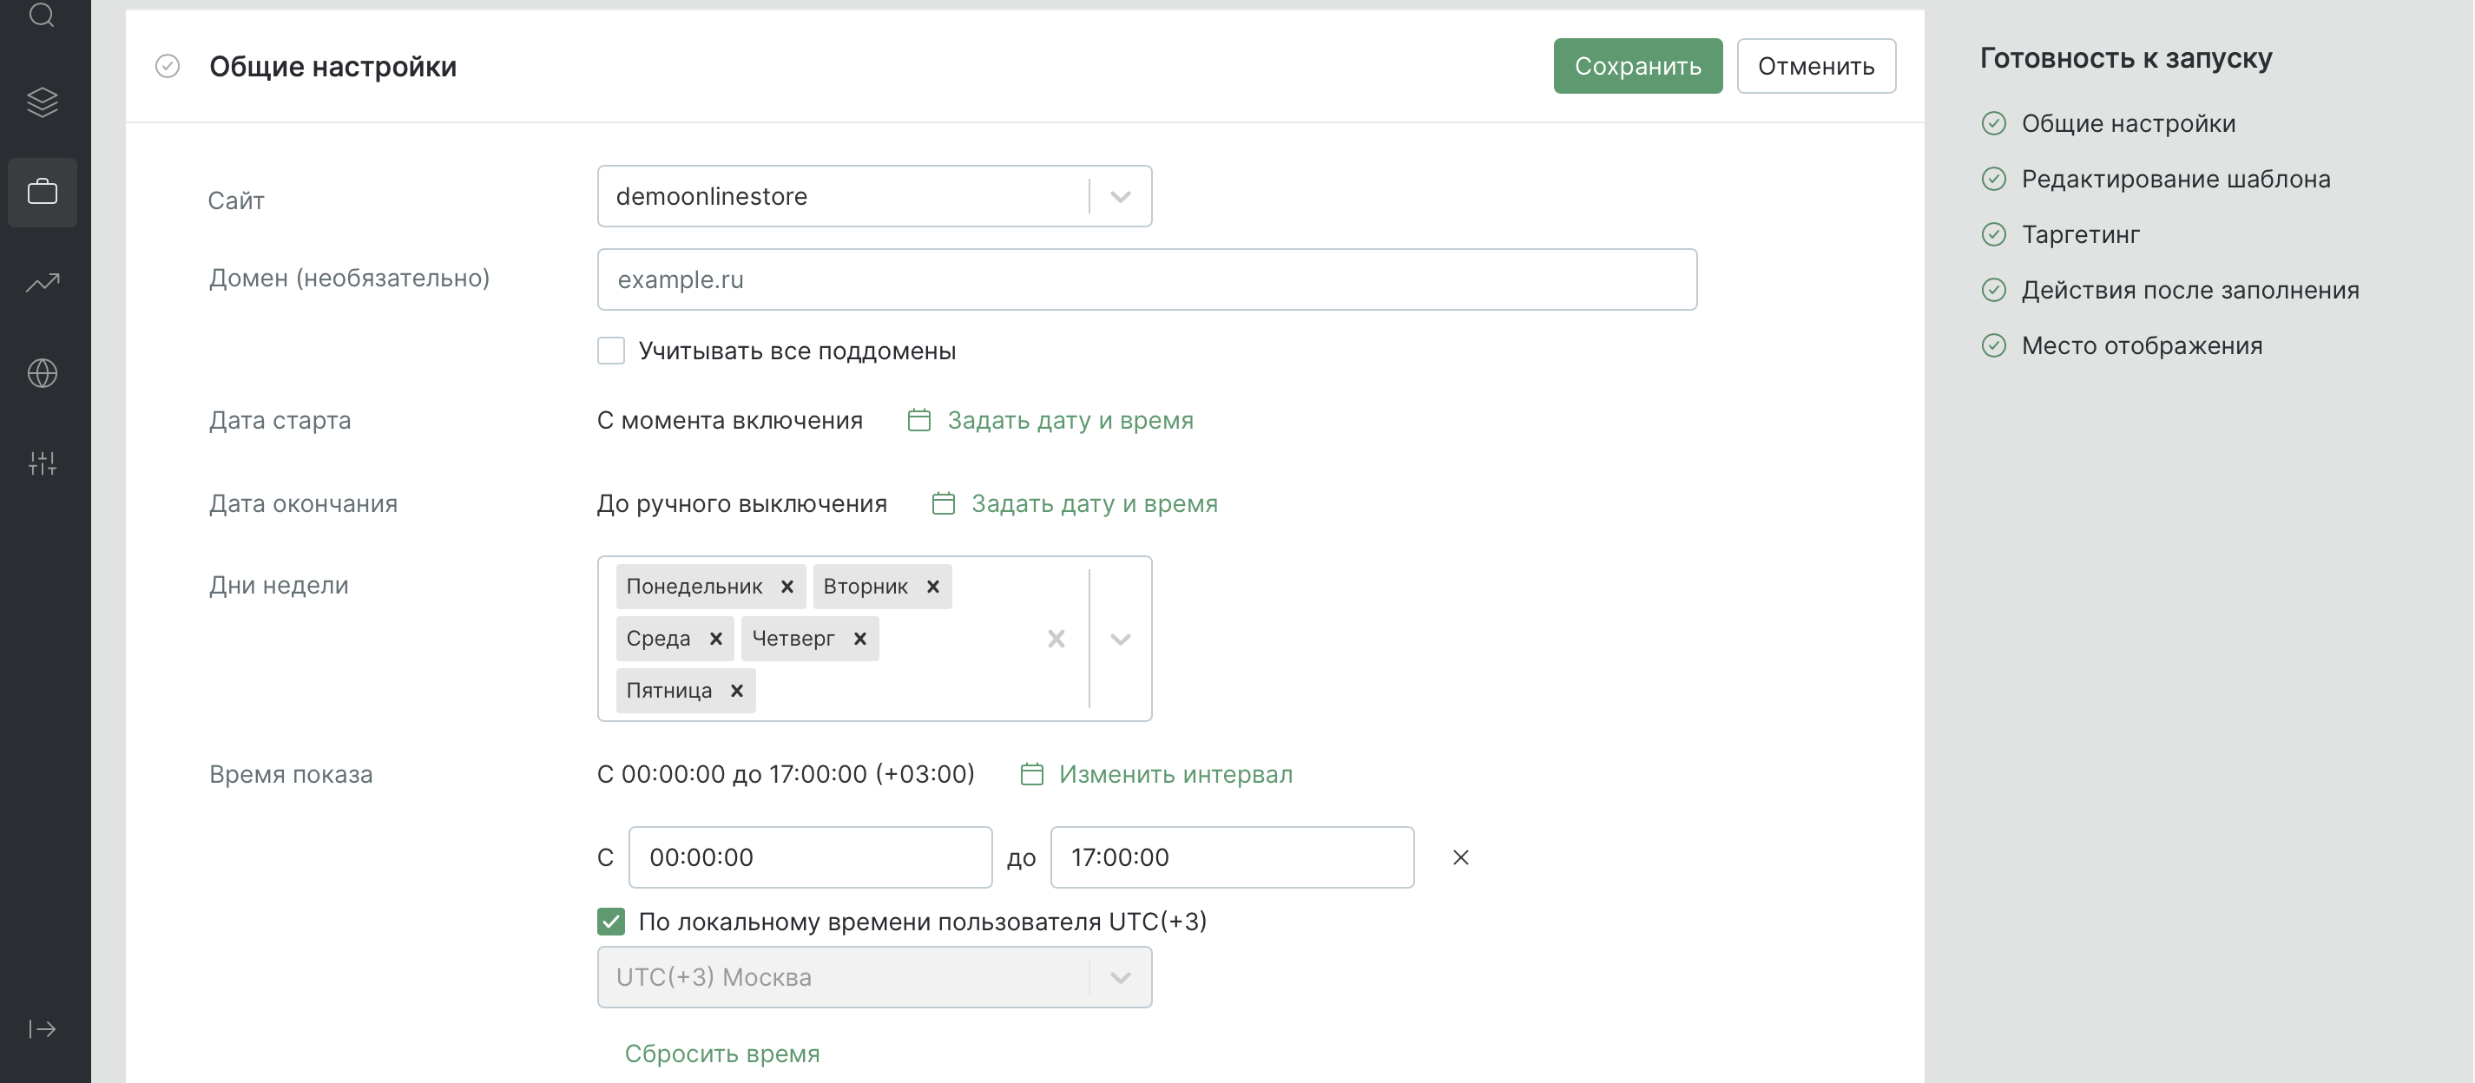Click Сохранить button

1637,66
